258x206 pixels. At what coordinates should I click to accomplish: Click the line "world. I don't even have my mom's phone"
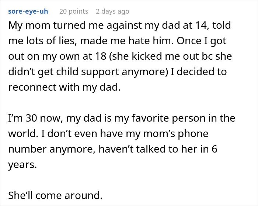point(108,134)
